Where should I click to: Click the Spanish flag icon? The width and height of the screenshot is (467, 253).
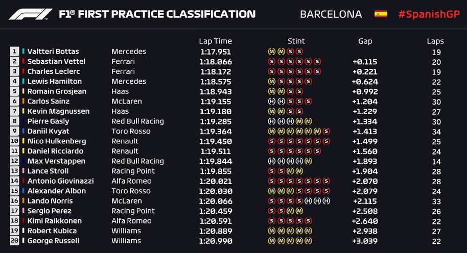click(381, 14)
